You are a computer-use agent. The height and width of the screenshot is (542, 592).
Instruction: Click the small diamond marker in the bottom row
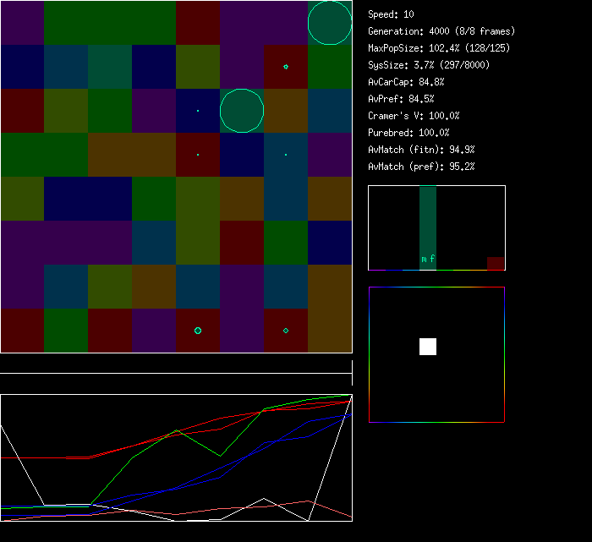286,331
